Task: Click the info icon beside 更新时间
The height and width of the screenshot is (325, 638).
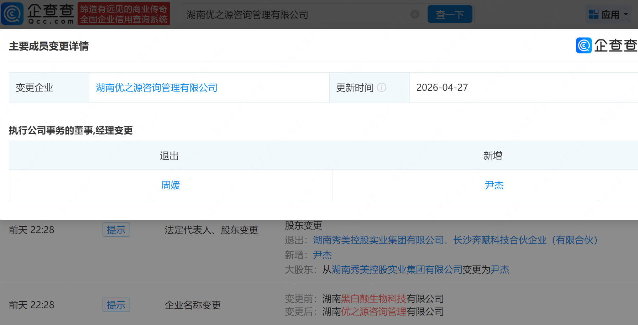Action: tap(382, 88)
